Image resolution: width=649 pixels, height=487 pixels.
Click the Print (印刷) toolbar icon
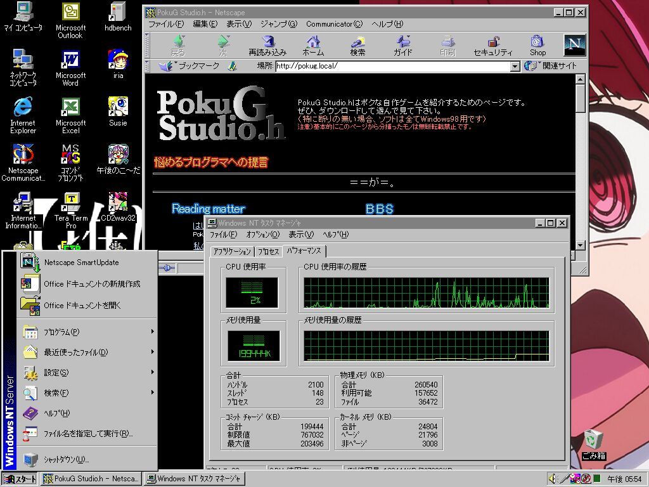tap(448, 45)
